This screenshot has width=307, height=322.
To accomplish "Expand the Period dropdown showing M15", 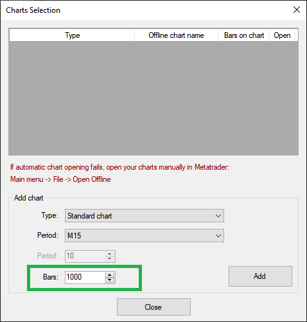I will [x=145, y=236].
